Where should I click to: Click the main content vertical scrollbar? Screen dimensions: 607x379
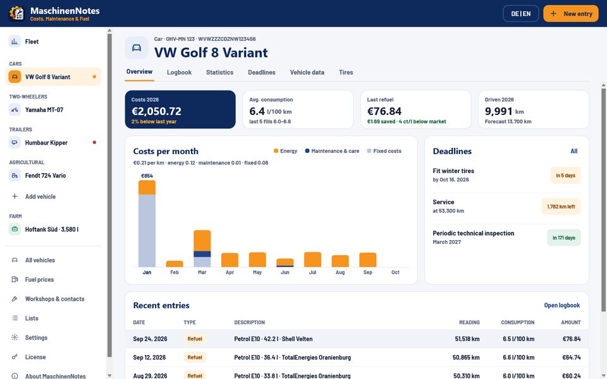coord(603,199)
